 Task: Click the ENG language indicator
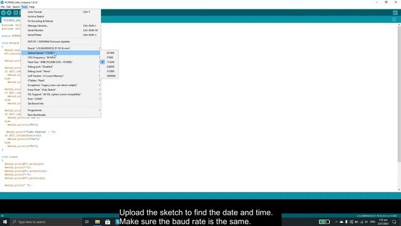[x=373, y=222]
